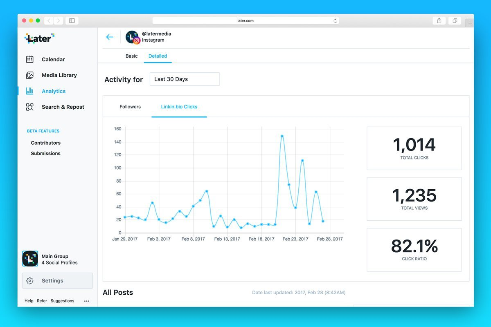Click the 82.1% Click Ratio card
This screenshot has width=491, height=327.
pyautogui.click(x=414, y=250)
